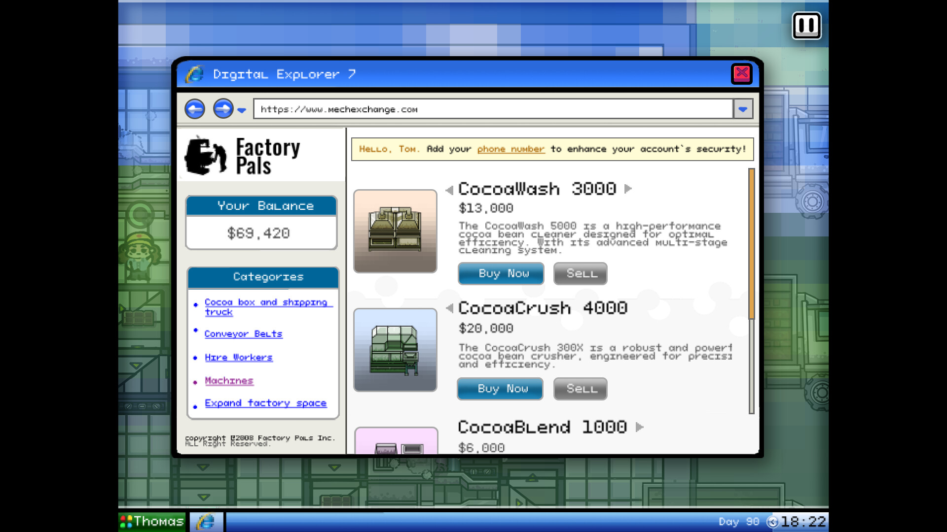Open Digital Explorer from the taskbar
947x532 pixels.
click(x=206, y=521)
